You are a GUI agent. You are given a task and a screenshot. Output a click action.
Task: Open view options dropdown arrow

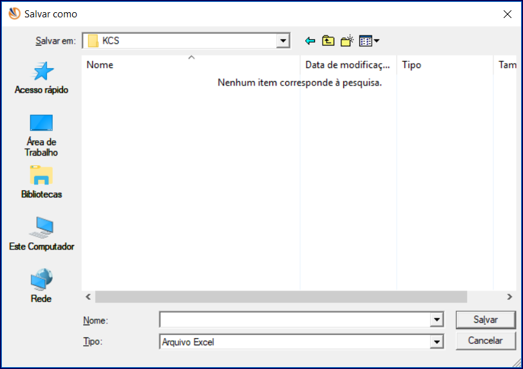(x=377, y=41)
